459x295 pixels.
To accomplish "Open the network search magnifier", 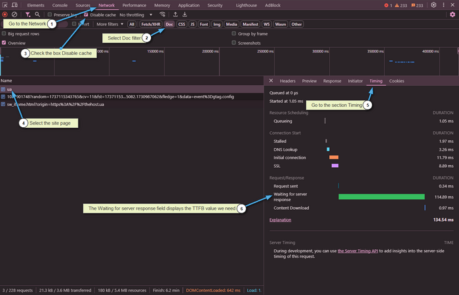I will pyautogui.click(x=37, y=14).
